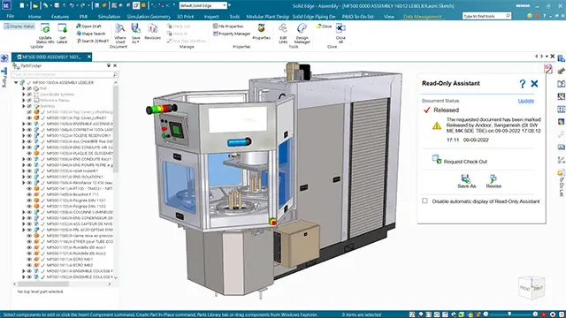Hide the TOLERIE RESERVOIR component

29,135
